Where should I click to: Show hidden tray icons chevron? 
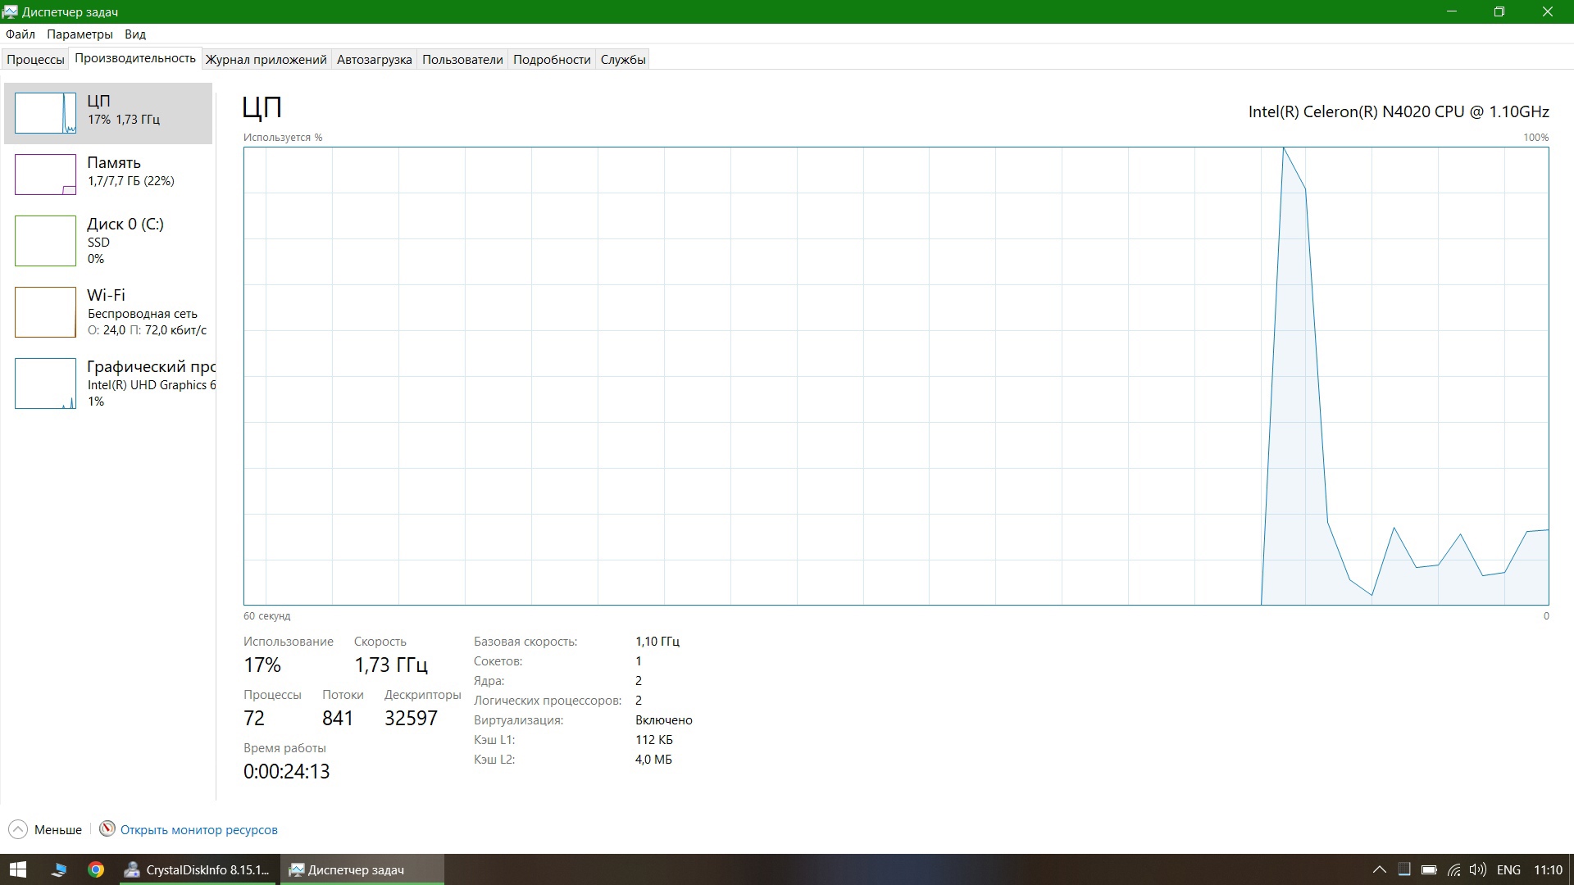click(x=1380, y=869)
